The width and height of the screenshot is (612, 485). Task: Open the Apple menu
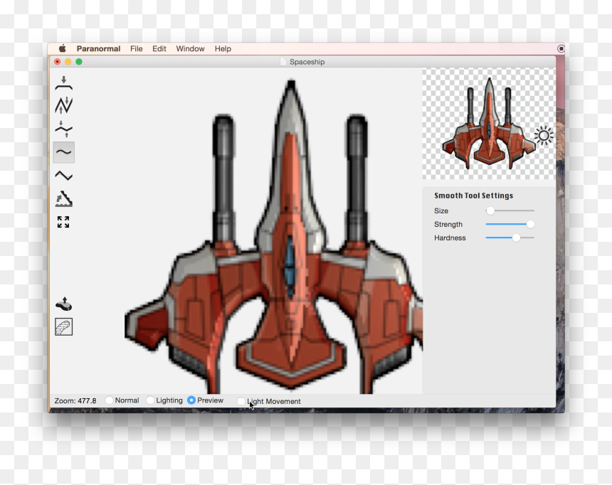[x=63, y=49]
